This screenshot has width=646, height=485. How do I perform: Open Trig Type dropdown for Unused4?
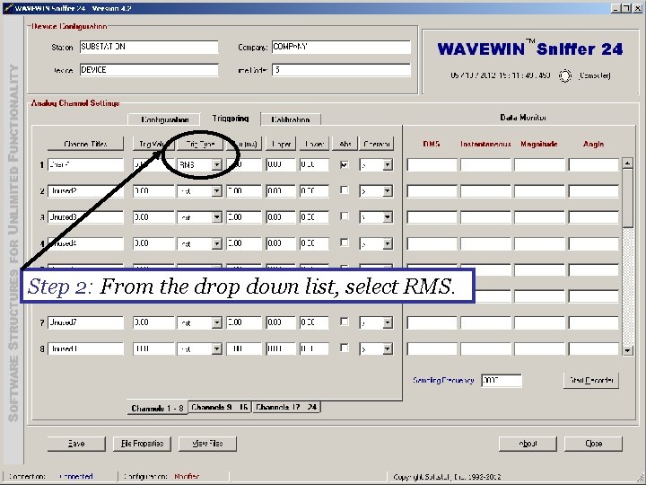coord(217,243)
